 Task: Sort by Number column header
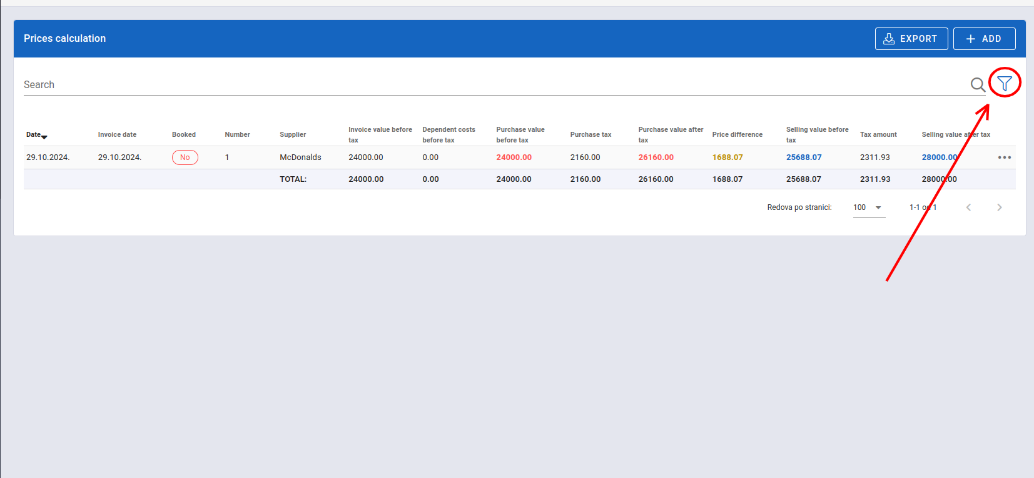coord(237,134)
